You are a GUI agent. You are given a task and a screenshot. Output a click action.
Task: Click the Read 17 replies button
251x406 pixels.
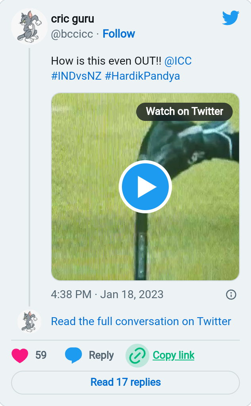pos(125,382)
